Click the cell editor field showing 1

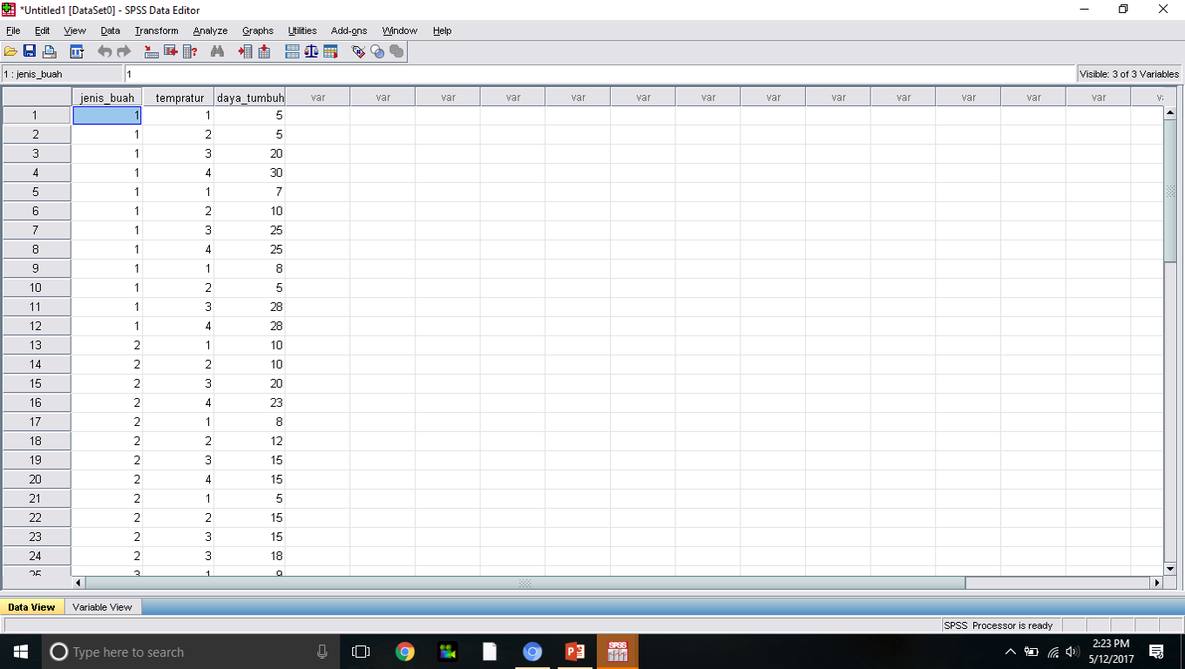[600, 74]
